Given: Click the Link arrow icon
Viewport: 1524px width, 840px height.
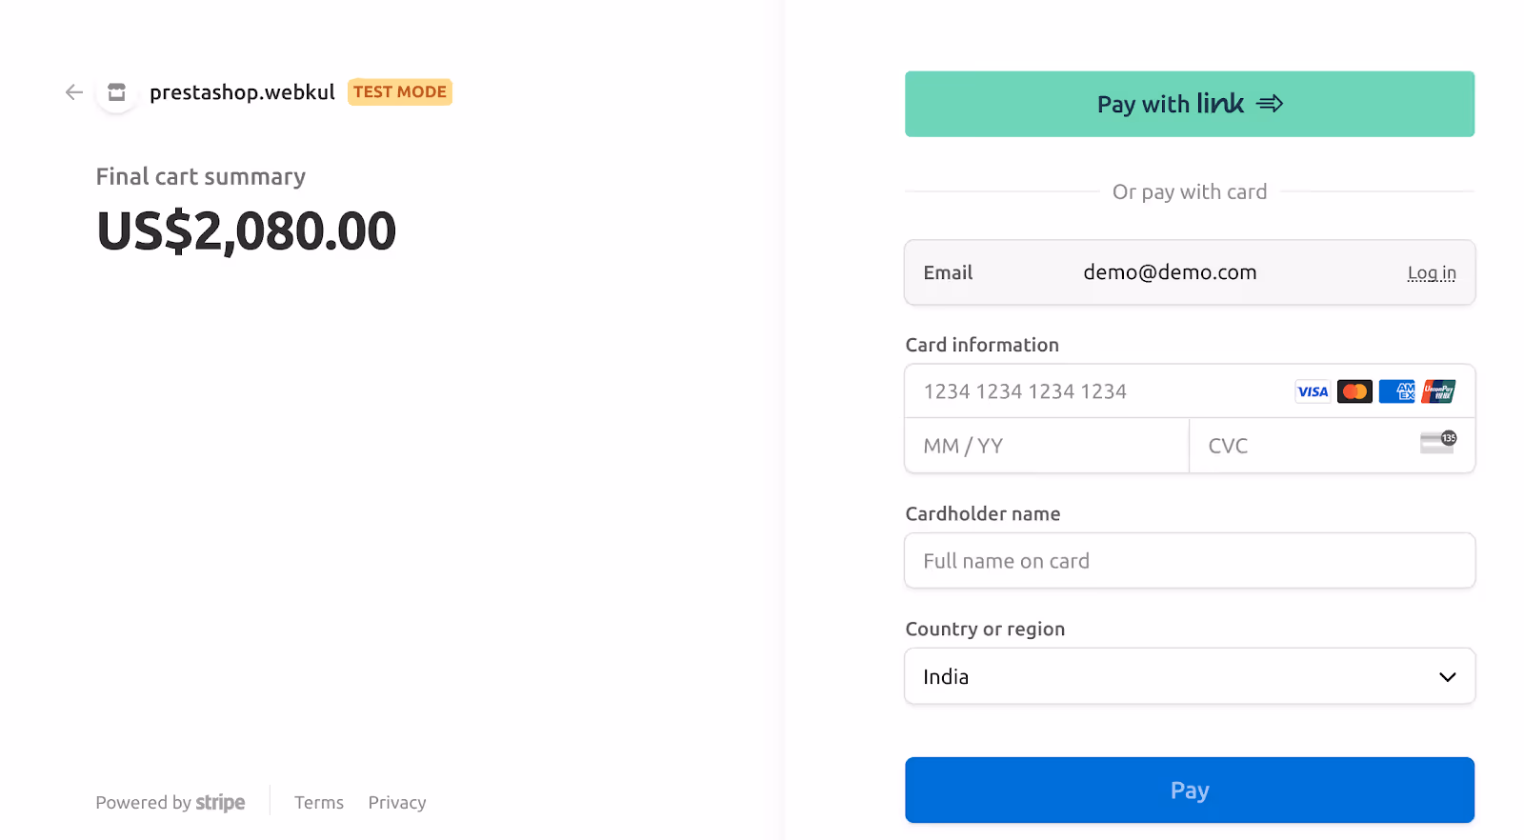Looking at the screenshot, I should [x=1270, y=104].
